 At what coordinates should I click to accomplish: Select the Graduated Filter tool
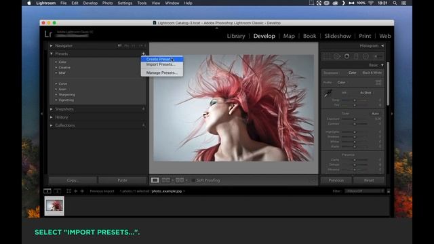[356, 56]
